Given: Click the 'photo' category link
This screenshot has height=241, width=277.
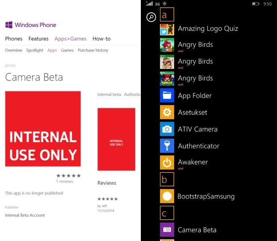Looking at the screenshot, I should [10, 66].
